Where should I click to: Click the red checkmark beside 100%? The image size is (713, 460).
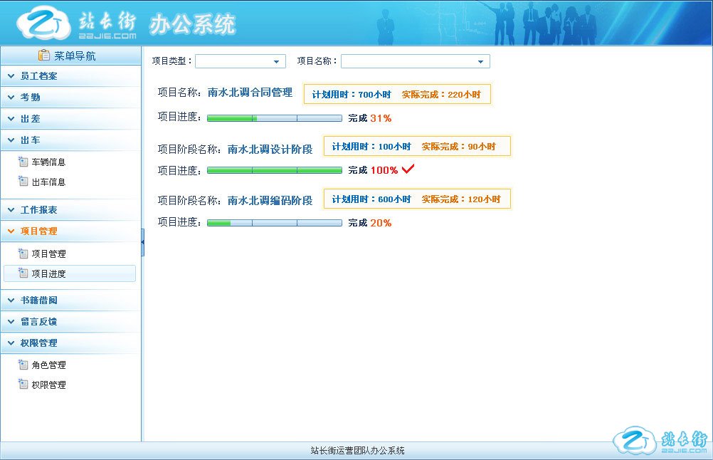[x=408, y=169]
